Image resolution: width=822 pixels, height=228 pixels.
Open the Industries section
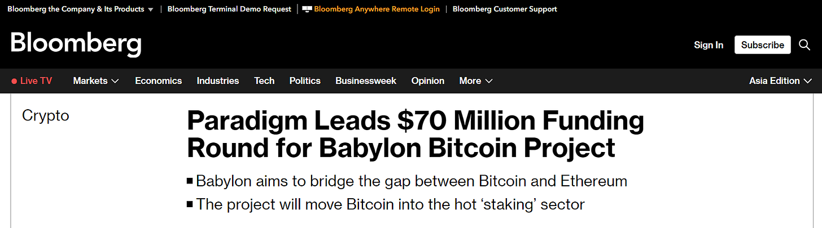point(218,81)
